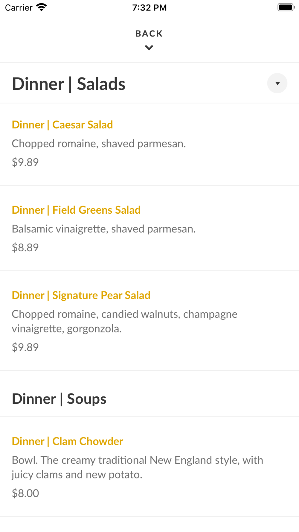Tap the Signature Pear Salad description
Viewport: 299px width, 532px height.
point(124,321)
